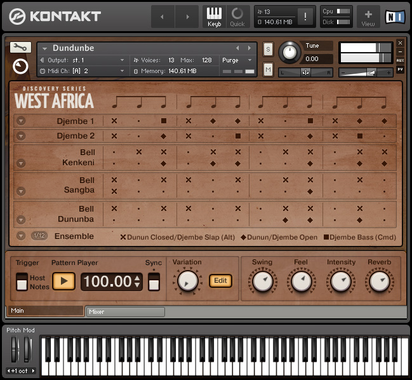The width and height of the screenshot is (412, 380).
Task: Toggle the AUX sends button
Action: click(x=400, y=60)
